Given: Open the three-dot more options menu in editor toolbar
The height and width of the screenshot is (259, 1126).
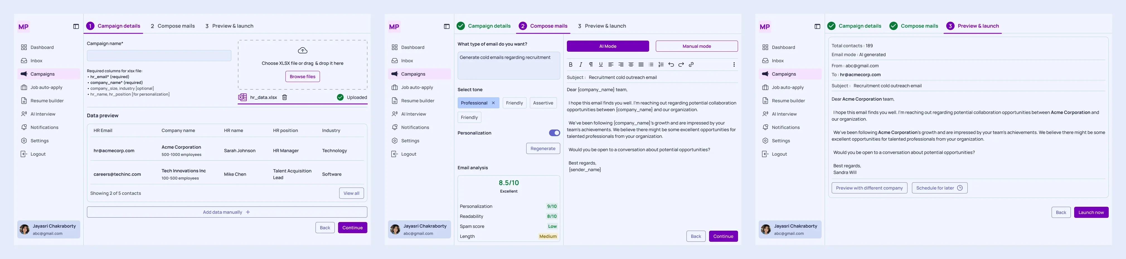Looking at the screenshot, I should (x=734, y=64).
